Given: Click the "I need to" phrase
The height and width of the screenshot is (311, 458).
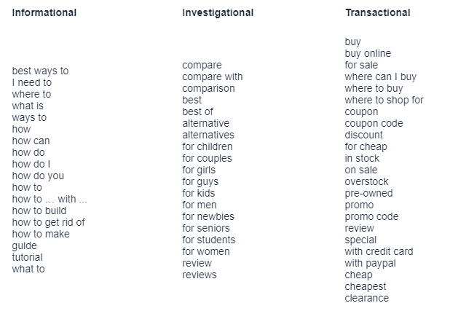Looking at the screenshot, I should (x=32, y=82).
